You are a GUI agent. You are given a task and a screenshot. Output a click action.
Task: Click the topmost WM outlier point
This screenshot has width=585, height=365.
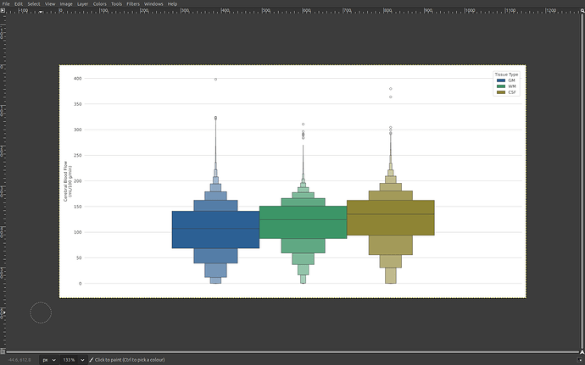[x=303, y=124]
